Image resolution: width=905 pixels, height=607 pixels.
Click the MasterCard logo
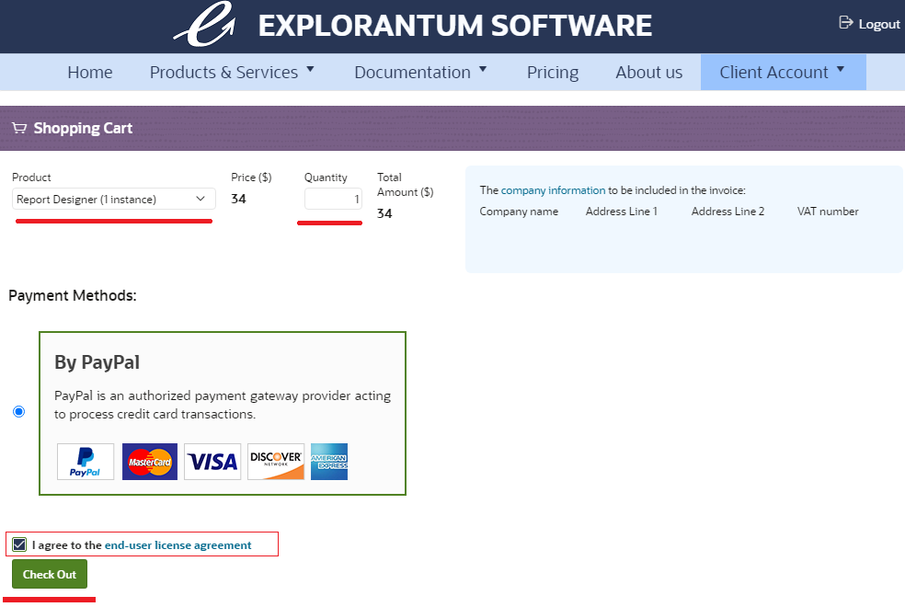pyautogui.click(x=150, y=462)
